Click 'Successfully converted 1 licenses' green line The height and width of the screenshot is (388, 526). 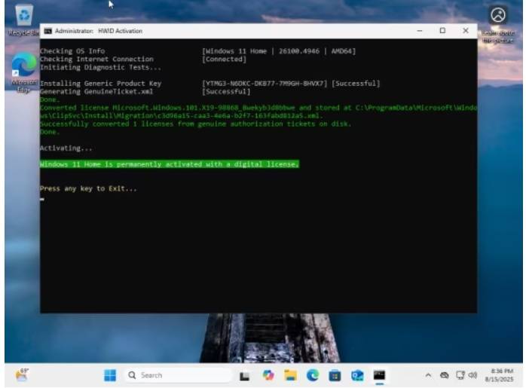point(196,124)
